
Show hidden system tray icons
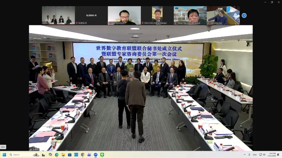[245, 155]
